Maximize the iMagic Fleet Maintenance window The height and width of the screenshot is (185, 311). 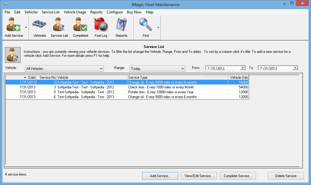click(292, 3)
